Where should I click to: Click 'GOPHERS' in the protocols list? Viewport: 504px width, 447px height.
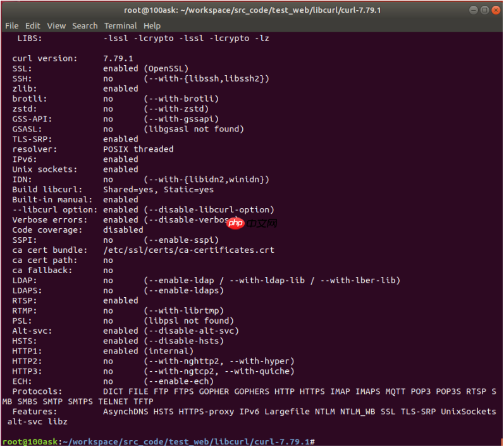coord(252,391)
